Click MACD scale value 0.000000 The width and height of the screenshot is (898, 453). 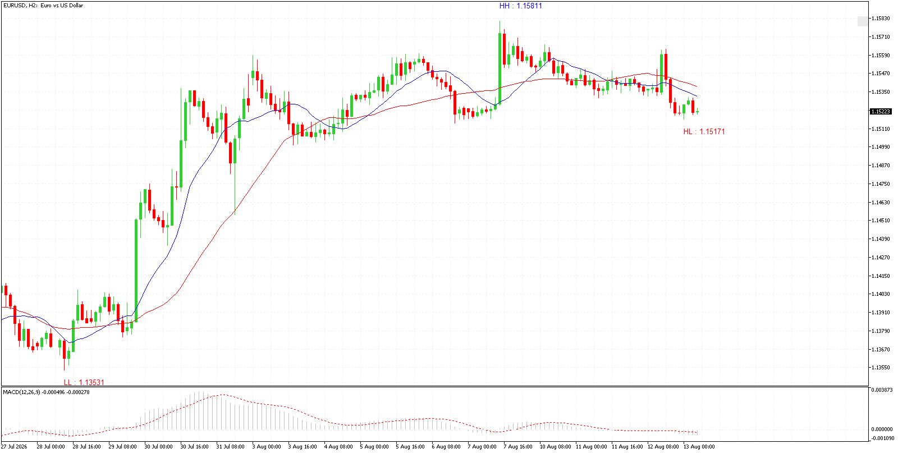[882, 429]
